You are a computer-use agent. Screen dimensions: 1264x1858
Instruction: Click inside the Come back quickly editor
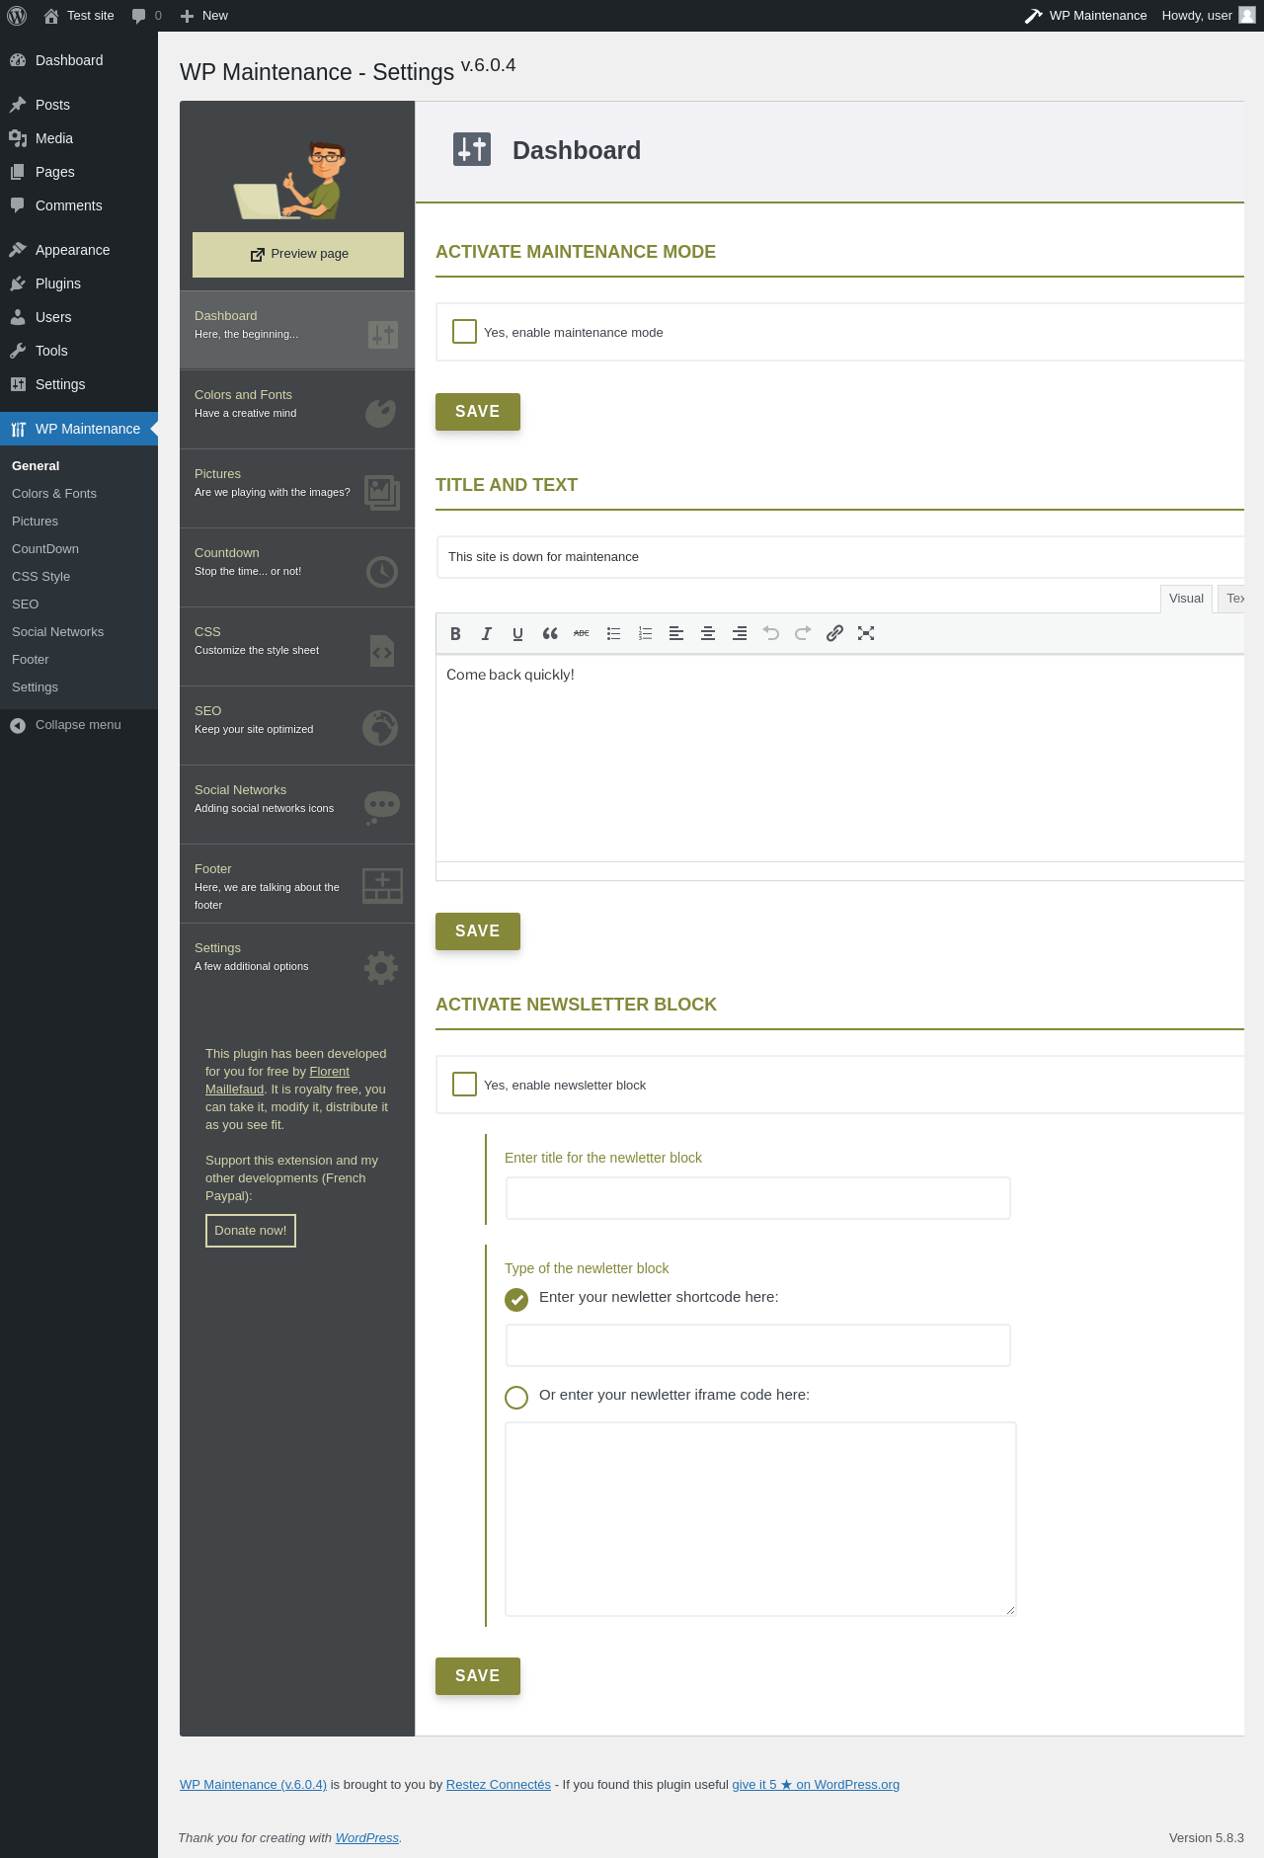839,759
